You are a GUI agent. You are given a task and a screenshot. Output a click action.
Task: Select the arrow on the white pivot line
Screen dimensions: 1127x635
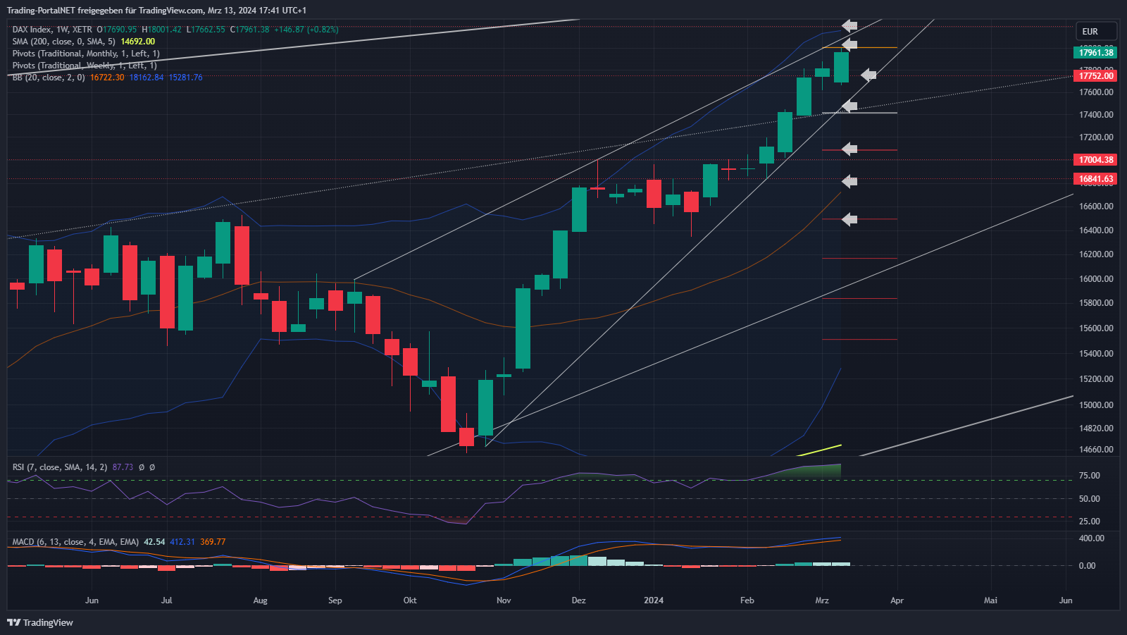coord(849,106)
